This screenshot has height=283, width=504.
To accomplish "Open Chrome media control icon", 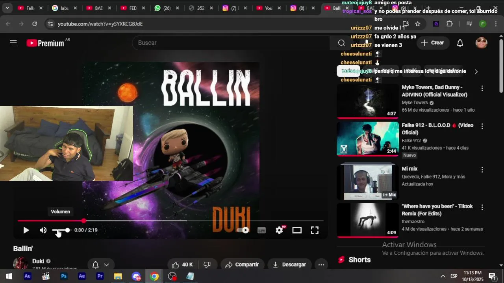I will [x=469, y=24].
